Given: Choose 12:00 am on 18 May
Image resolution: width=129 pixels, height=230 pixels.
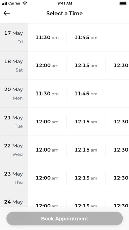Looking at the screenshot, I should [x=47, y=65].
